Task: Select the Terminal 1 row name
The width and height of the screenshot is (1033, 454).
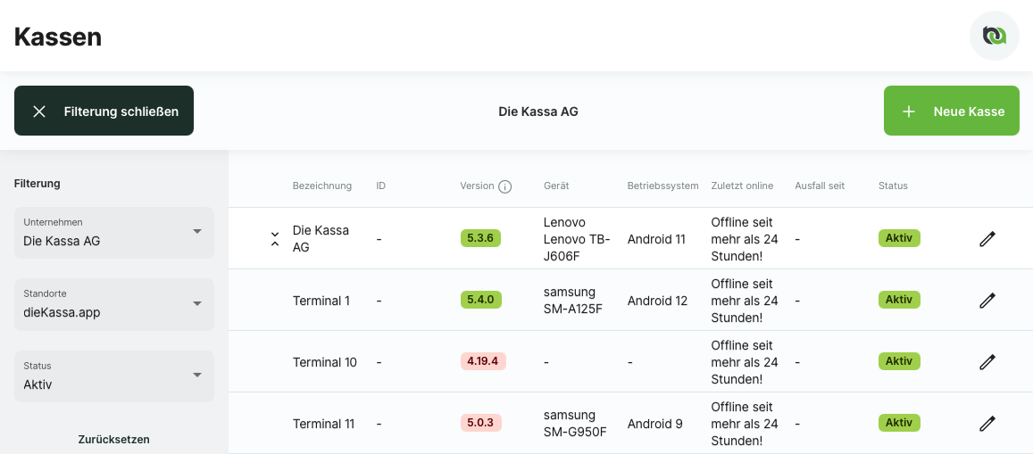Action: tap(321, 301)
